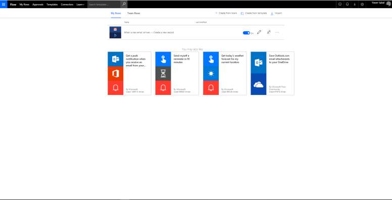Viewport: 392px width, 200px height.
Task: Click button-tap icon on reminder card
Action: click(x=163, y=59)
